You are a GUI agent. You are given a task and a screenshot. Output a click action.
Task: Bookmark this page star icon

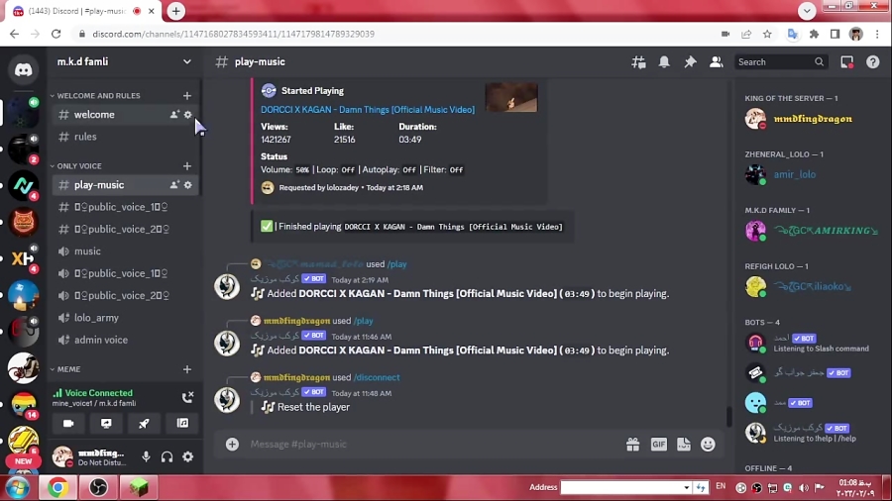[767, 34]
